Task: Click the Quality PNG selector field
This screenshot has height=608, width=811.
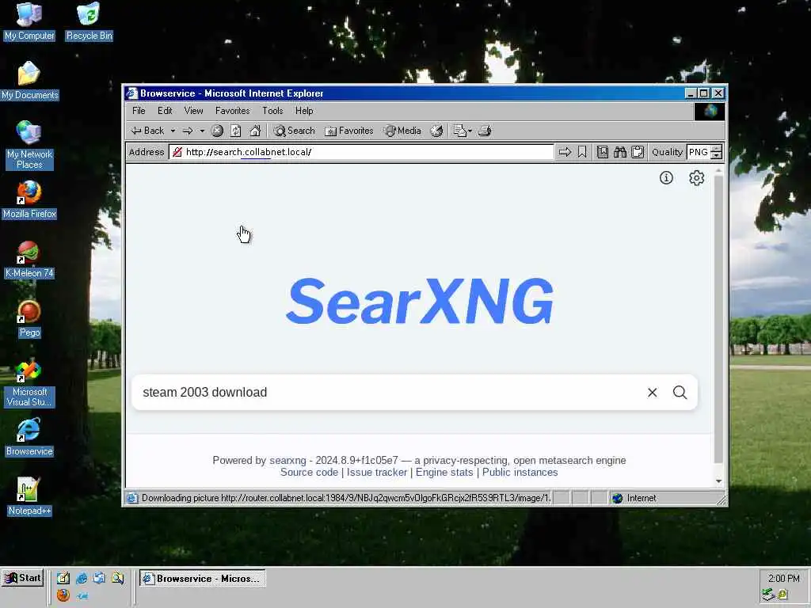Action: point(699,152)
